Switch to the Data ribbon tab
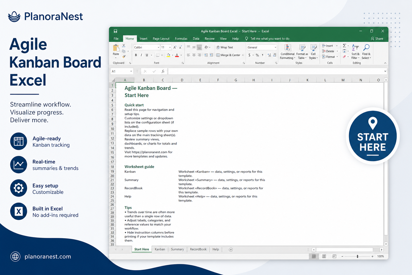Viewport: 412px width, 275px height. (196, 39)
